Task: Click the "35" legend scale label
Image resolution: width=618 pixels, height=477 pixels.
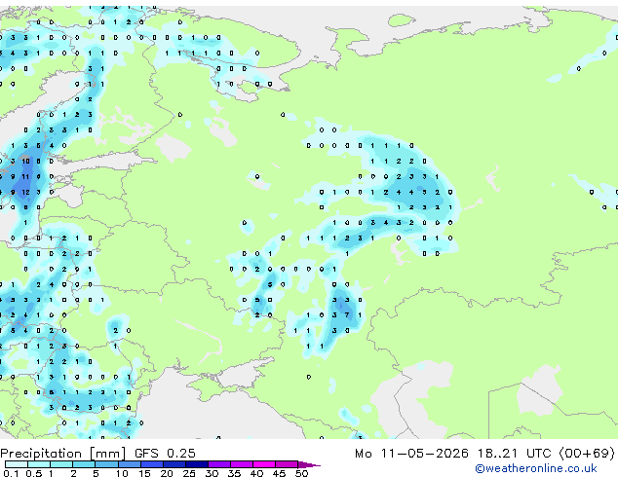Action: click(x=234, y=473)
